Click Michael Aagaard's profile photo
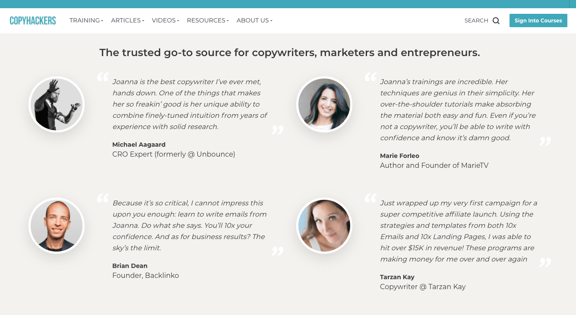The width and height of the screenshot is (576, 315). pyautogui.click(x=56, y=104)
